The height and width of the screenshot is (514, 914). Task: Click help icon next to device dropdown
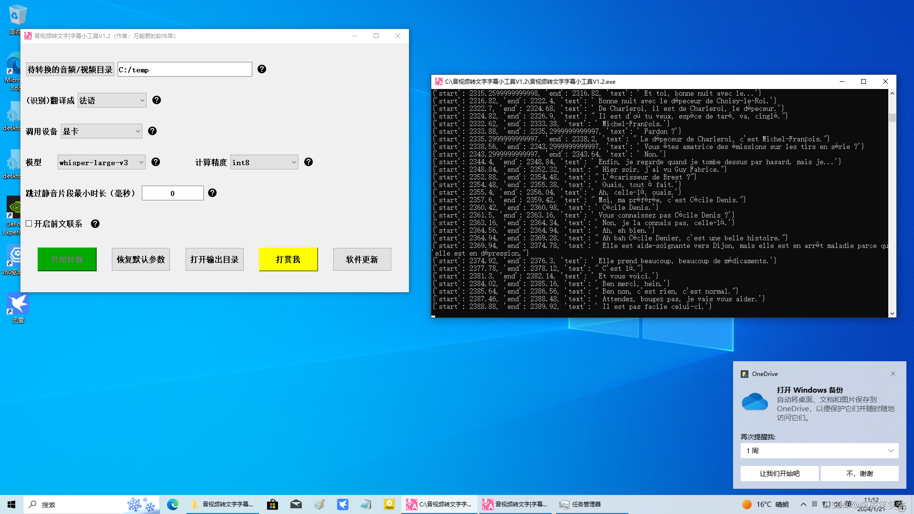point(152,131)
